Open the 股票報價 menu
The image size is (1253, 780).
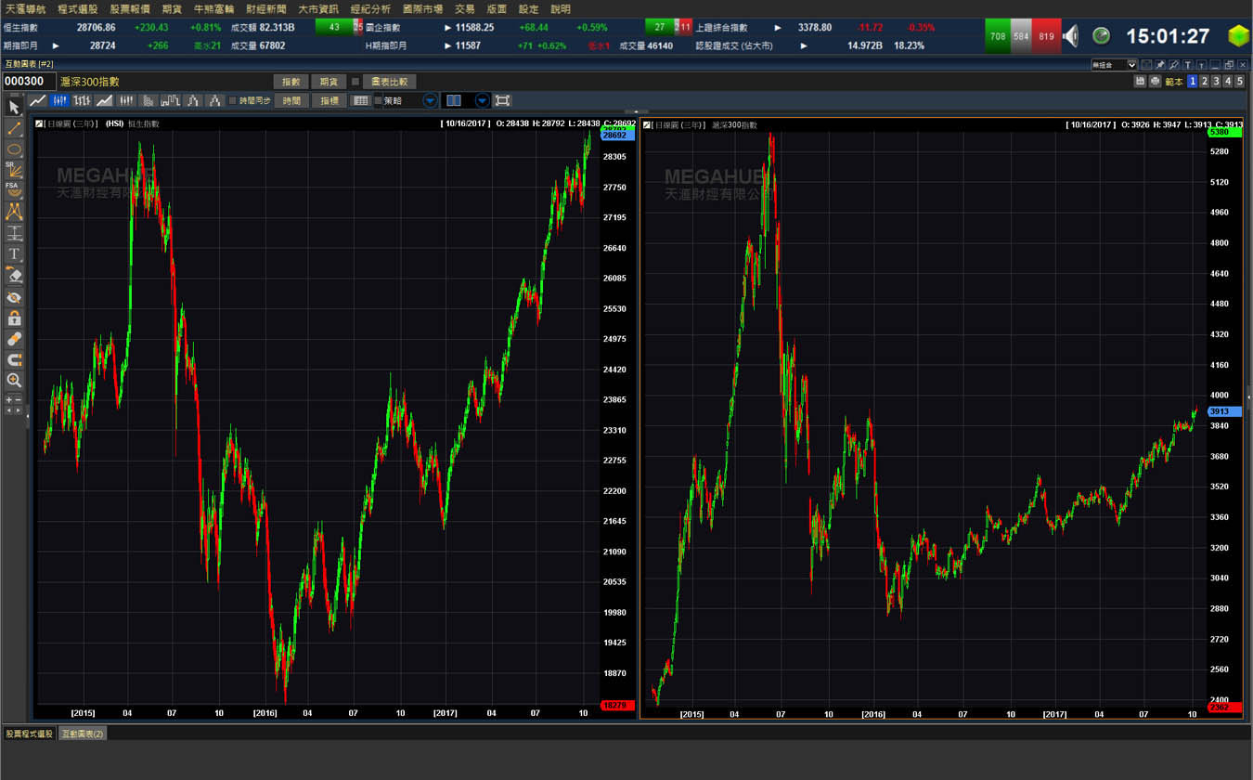tap(130, 8)
